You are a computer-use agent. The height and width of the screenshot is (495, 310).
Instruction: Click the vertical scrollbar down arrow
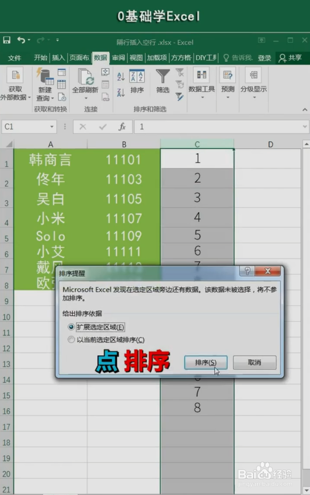tap(306, 490)
